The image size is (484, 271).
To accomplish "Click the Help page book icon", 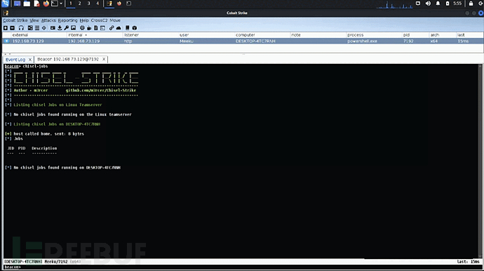I will click(x=127, y=28).
